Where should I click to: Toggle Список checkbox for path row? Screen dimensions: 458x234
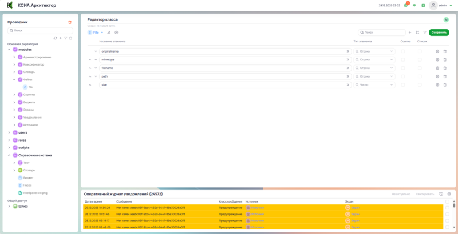420,76
